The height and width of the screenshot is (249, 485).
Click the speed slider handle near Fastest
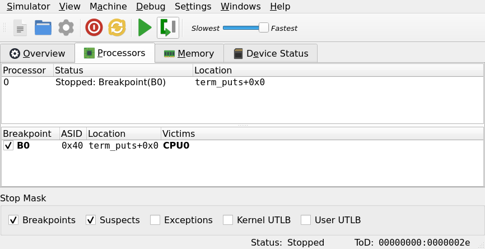(264, 28)
